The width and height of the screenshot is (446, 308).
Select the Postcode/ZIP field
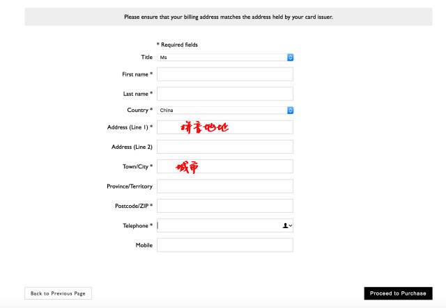(225, 206)
